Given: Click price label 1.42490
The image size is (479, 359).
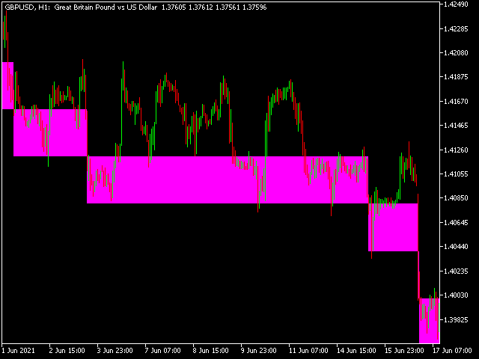Looking at the screenshot, I should click(456, 4).
